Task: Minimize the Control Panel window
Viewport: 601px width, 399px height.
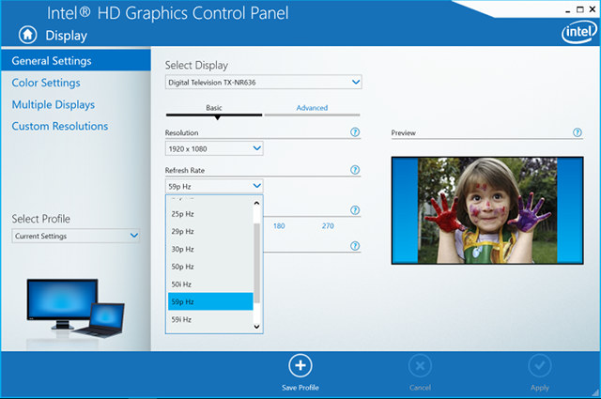Action: pyautogui.click(x=567, y=10)
